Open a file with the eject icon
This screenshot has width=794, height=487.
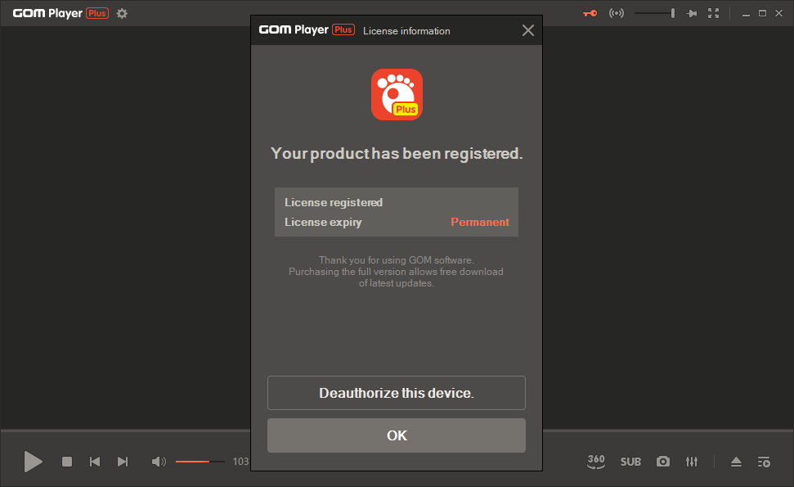pos(736,462)
